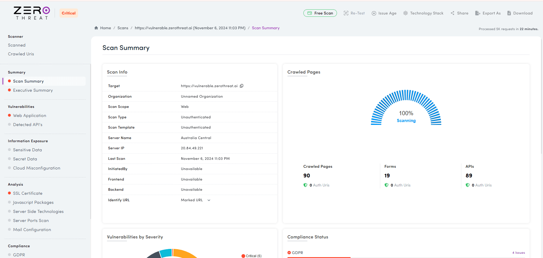Go to Scans breadcrumb link
The image size is (543, 258).
(123, 28)
